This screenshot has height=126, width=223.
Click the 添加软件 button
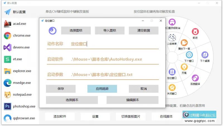point(60,117)
